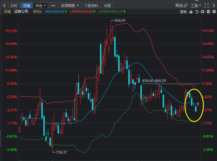Open the 多周期图 dropdown

[x=70, y=5]
